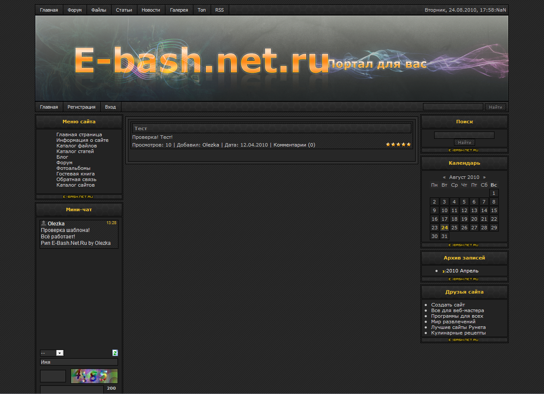Select day 24 in the calendar
This screenshot has height=394, width=544.
pos(444,228)
